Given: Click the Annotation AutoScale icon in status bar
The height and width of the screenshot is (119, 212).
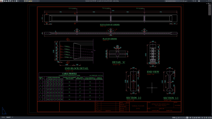Looking at the screenshot, I should [197, 118].
